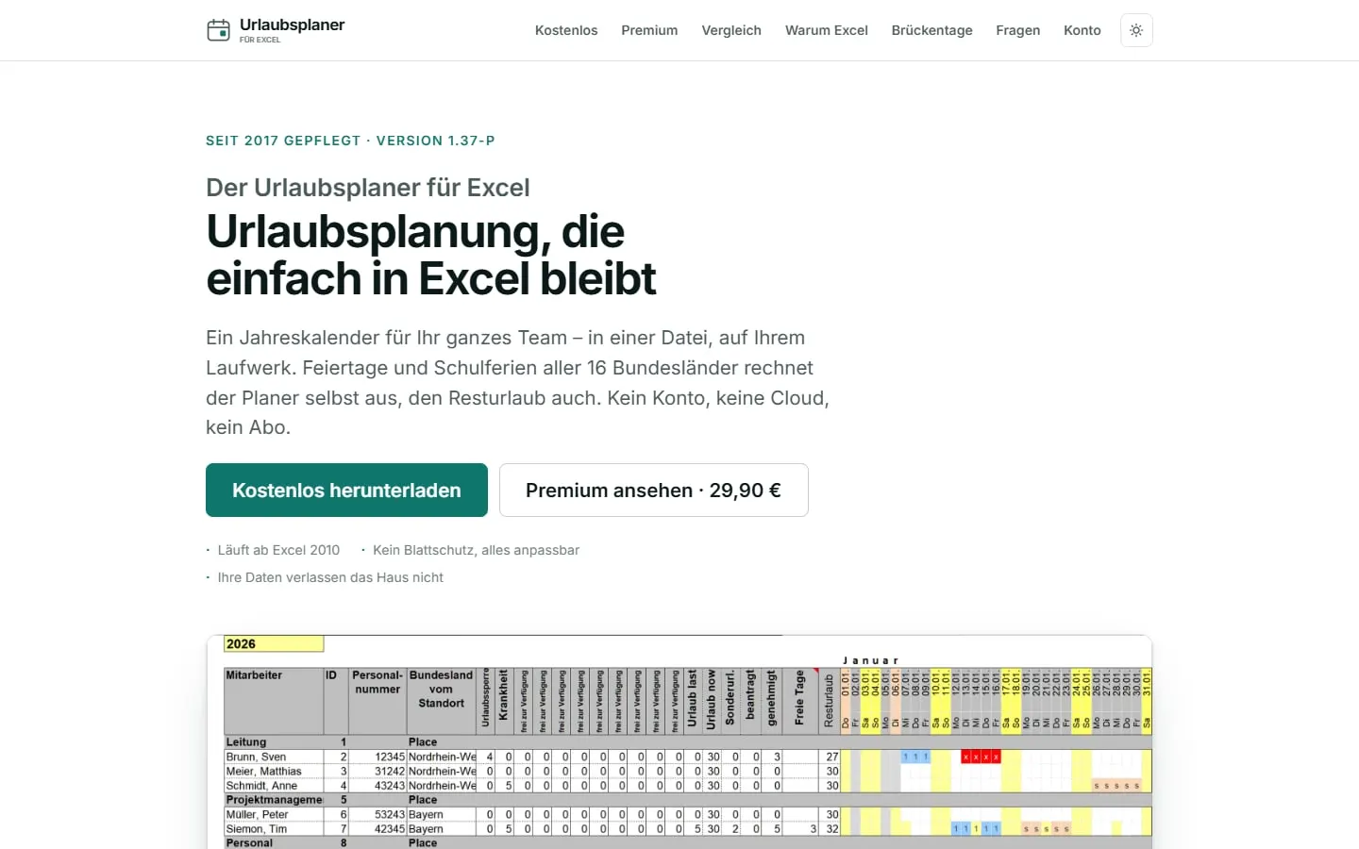This screenshot has width=1359, height=849.
Task: Open the Konto link in the header
Action: pos(1082,30)
